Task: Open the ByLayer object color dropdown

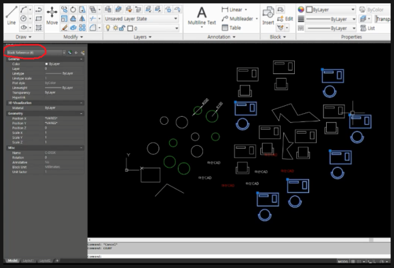Action: (x=331, y=9)
